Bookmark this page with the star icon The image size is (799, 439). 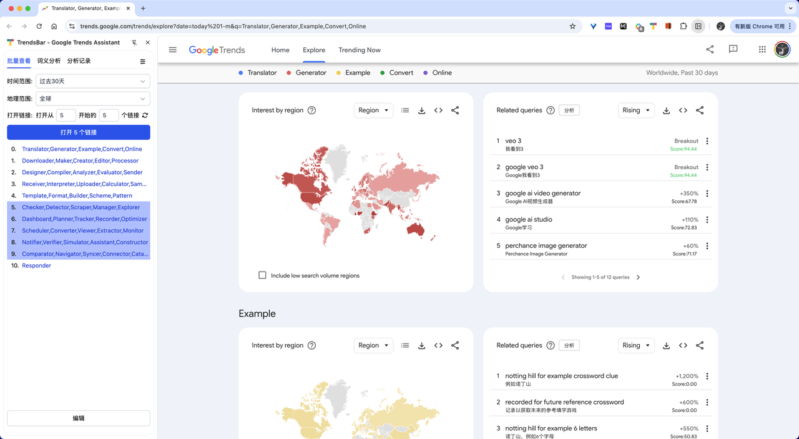[x=572, y=26]
